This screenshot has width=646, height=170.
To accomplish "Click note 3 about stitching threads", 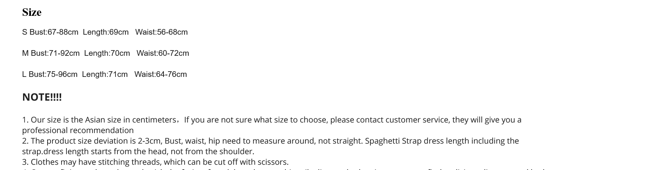I will pyautogui.click(x=156, y=162).
